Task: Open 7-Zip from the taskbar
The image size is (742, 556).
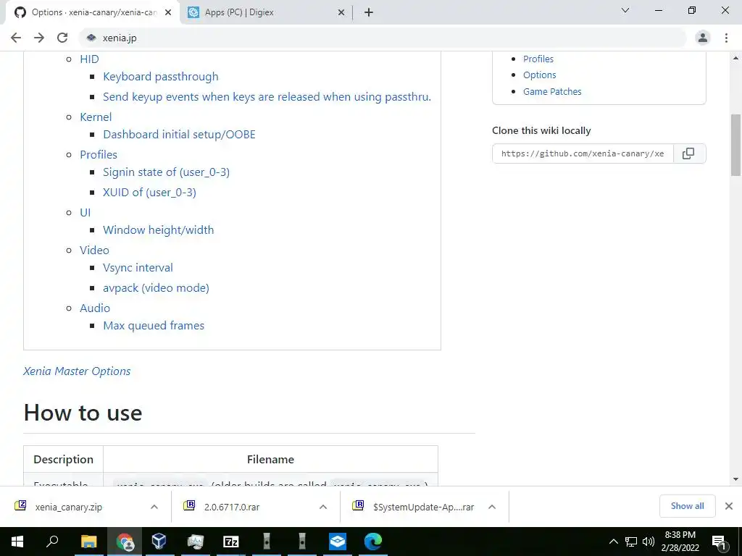Action: coord(231,542)
